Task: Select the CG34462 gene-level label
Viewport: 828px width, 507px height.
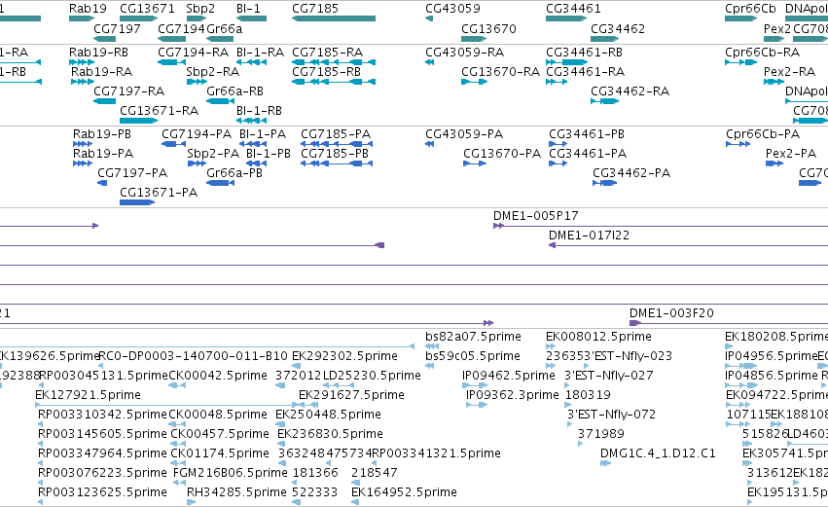Action: [618, 28]
